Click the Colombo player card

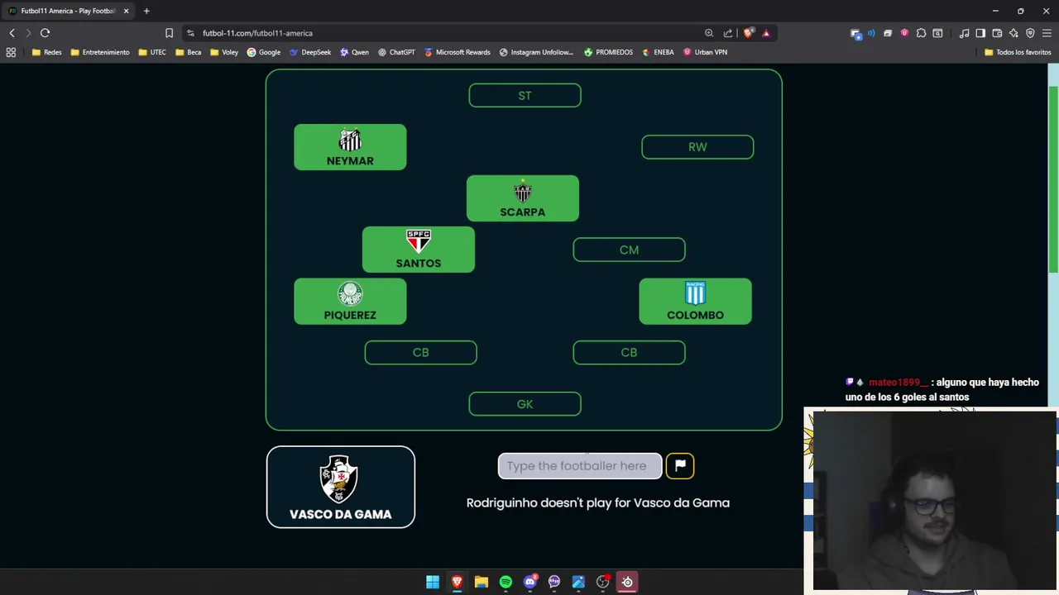pos(695,302)
